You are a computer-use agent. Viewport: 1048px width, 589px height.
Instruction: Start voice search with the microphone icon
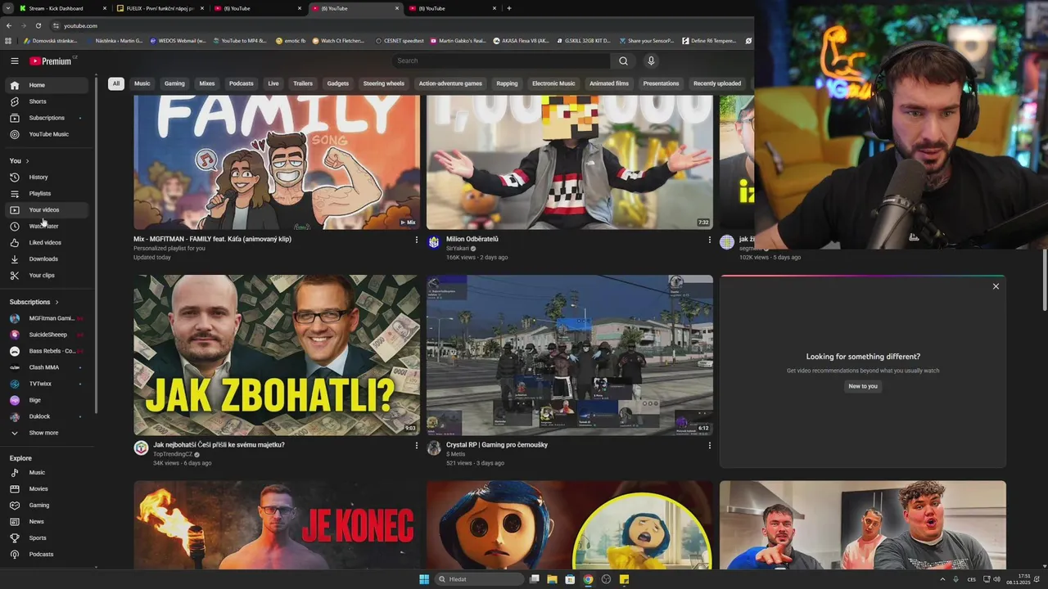[x=651, y=61]
